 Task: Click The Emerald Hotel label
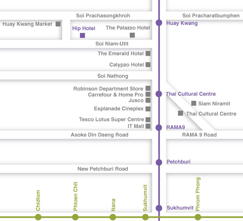[120, 53]
